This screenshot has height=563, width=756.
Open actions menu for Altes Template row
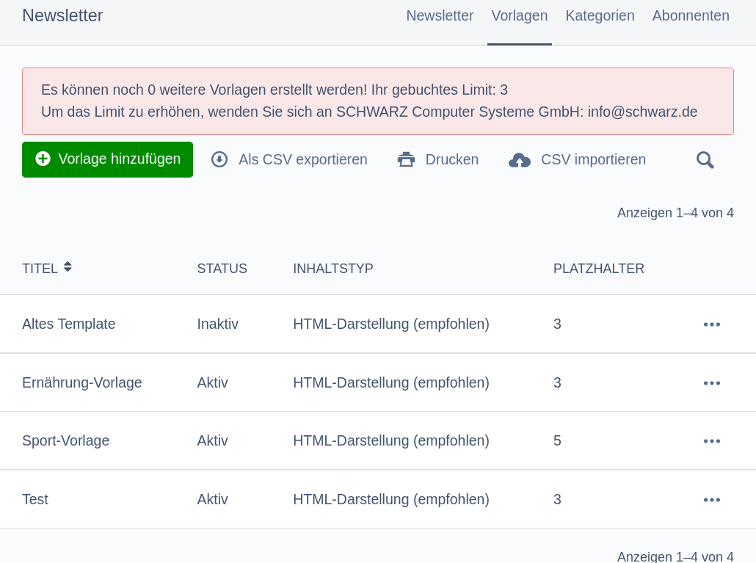(x=712, y=324)
